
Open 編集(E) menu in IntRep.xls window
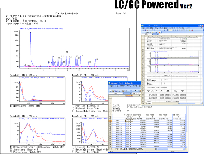pyautogui.click(x=122, y=86)
